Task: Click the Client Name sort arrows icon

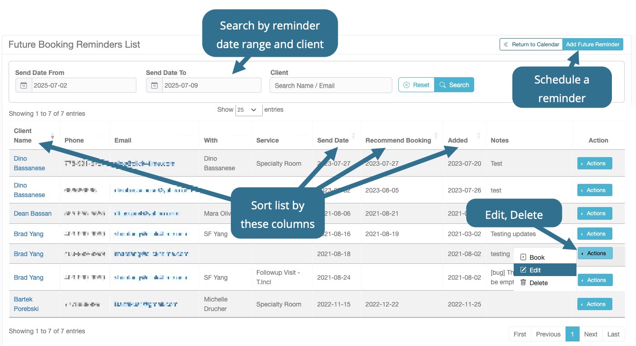Action: point(53,136)
